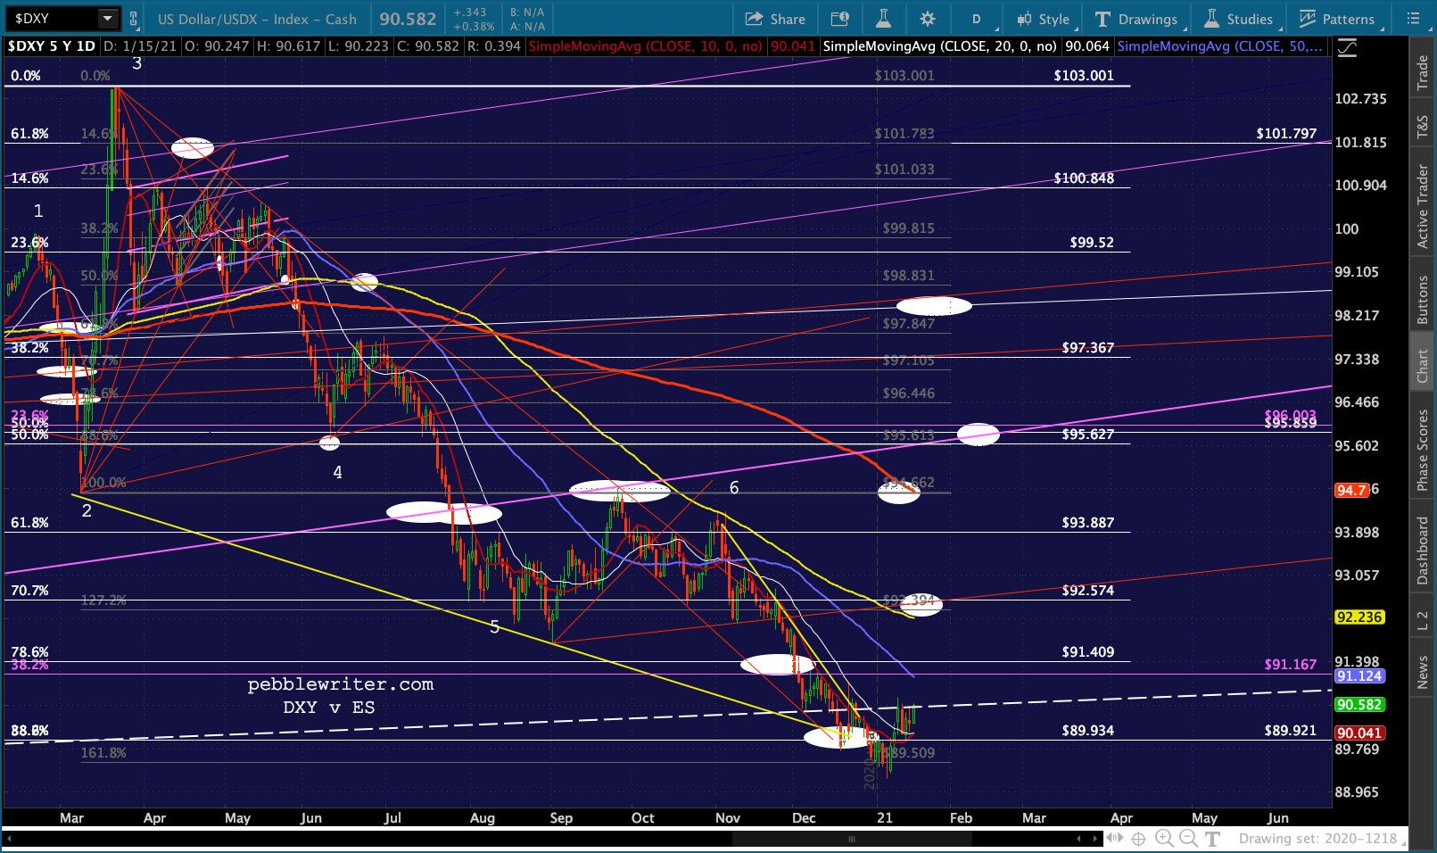The height and width of the screenshot is (853, 1437).
Task: Click the horizontal chart scrollbar thumb
Action: [852, 839]
